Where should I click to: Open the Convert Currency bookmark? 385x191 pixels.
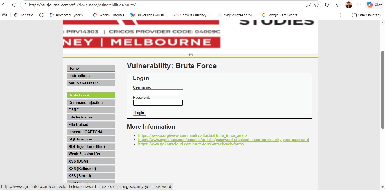192,15
